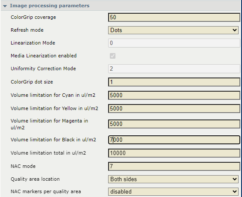The image size is (242, 197).
Task: Click the ColorGrip dot size field
Action: click(174, 82)
